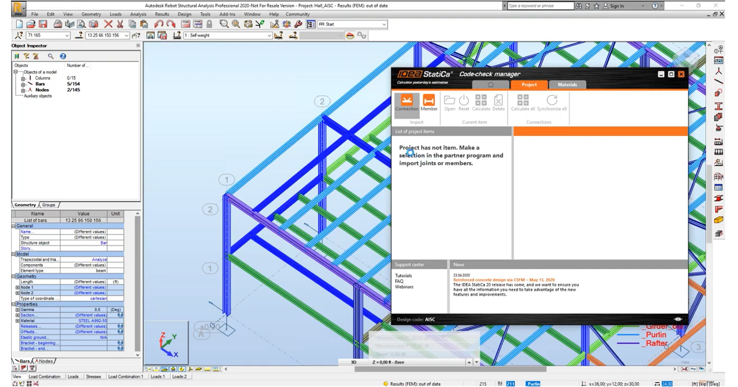Click the Undo arrow icon
738x387 pixels.
pyautogui.click(x=159, y=25)
